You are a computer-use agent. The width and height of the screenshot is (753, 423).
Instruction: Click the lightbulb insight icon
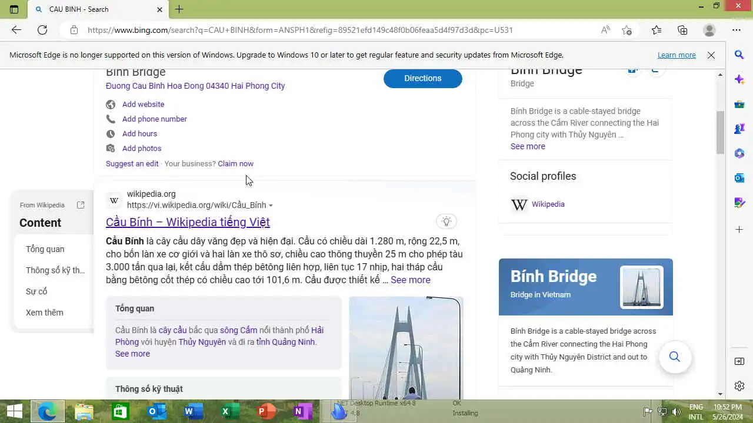point(447,221)
